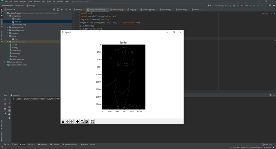Stop the program with red toolbar square

tap(242, 5)
